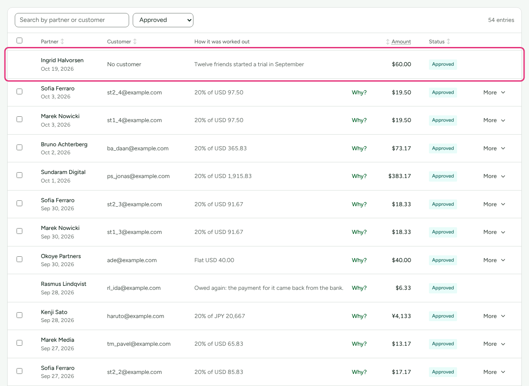Click the partner name Ingrid Halvorsen
The width and height of the screenshot is (529, 386).
(62, 60)
